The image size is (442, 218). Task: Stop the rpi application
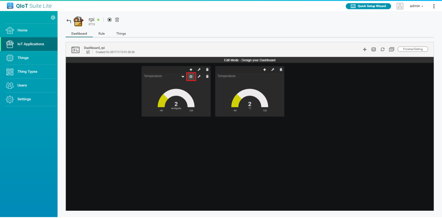pos(110,20)
